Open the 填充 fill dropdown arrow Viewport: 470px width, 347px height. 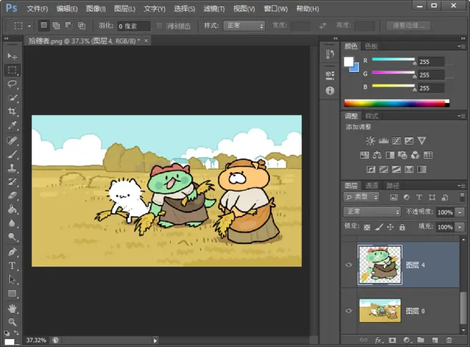[x=460, y=228]
